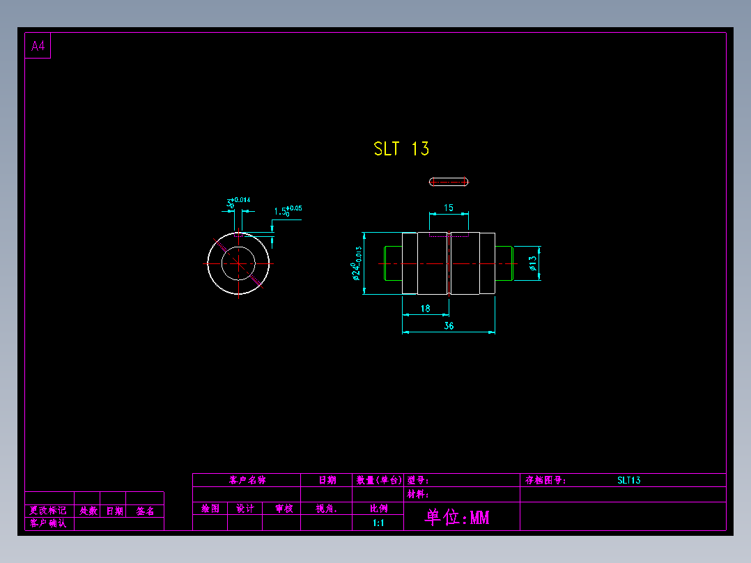Image resolution: width=751 pixels, height=563 pixels.
Task: Select the "处数" cell
Action: 88,511
